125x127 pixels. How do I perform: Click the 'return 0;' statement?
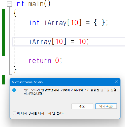(45, 60)
